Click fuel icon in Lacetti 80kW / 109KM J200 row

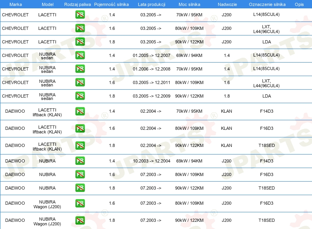click(80, 28)
